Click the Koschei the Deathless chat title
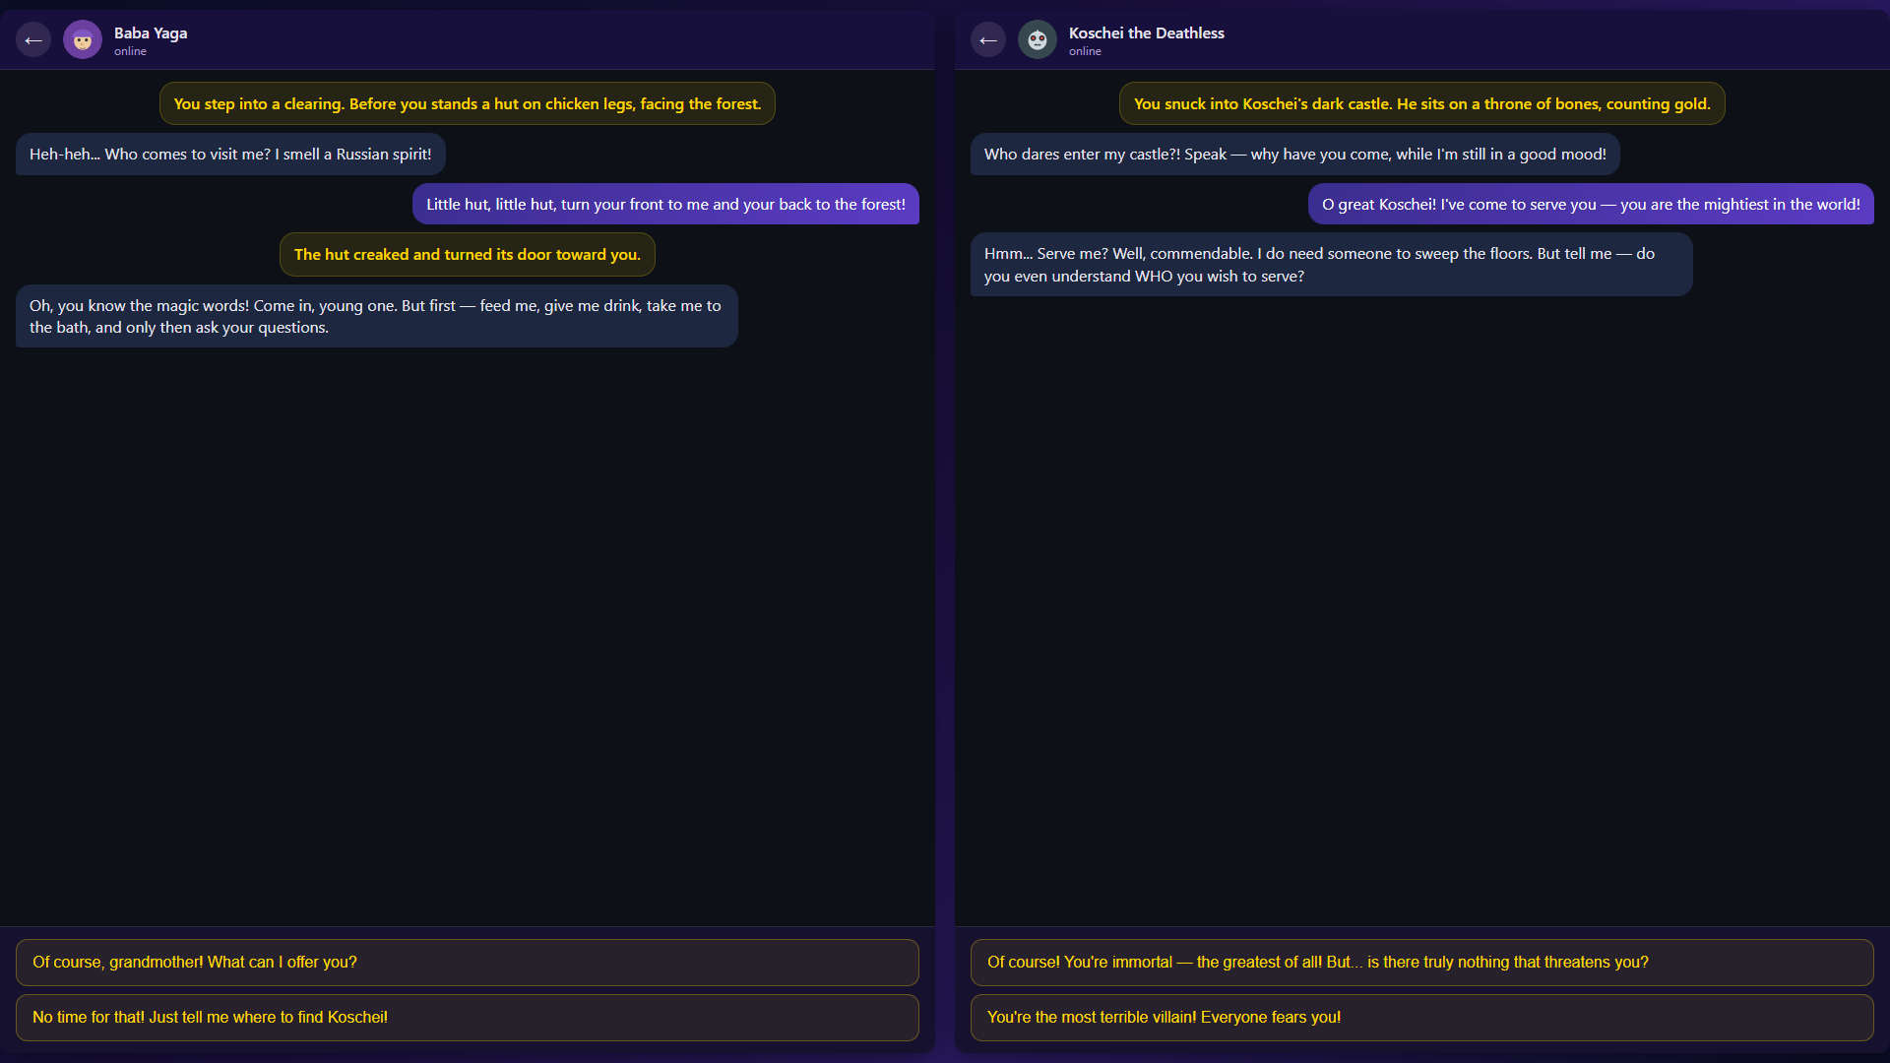The image size is (1890, 1063). [1146, 32]
